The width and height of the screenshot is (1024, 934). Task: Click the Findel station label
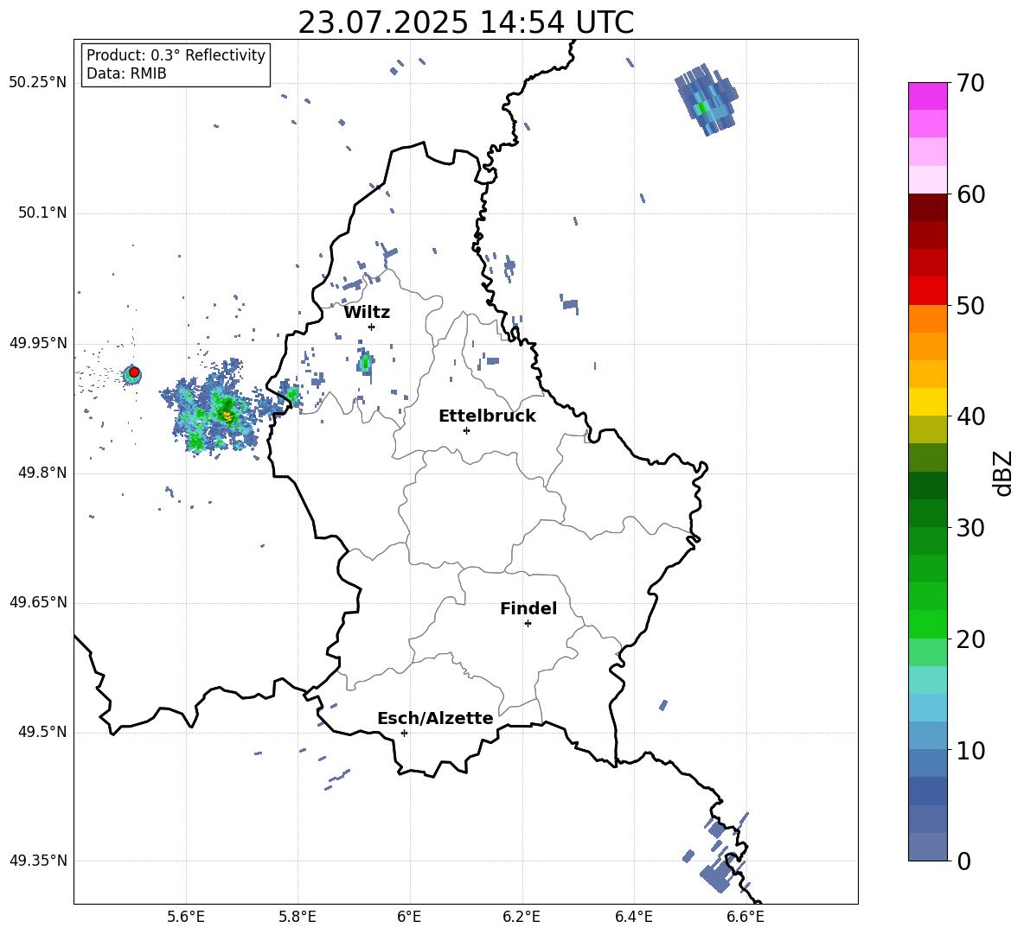[x=528, y=608]
